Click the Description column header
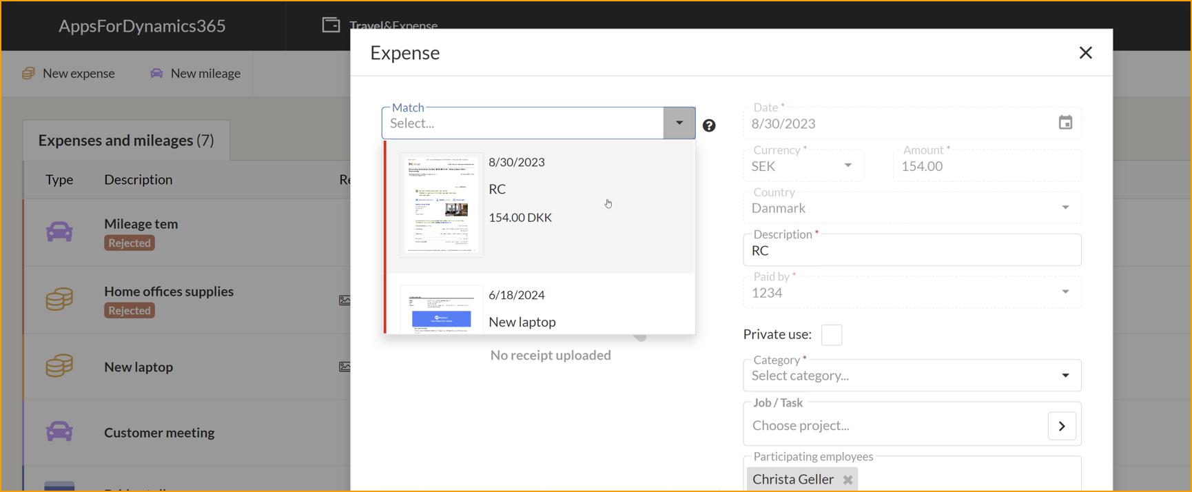The image size is (1192, 492). click(x=138, y=179)
